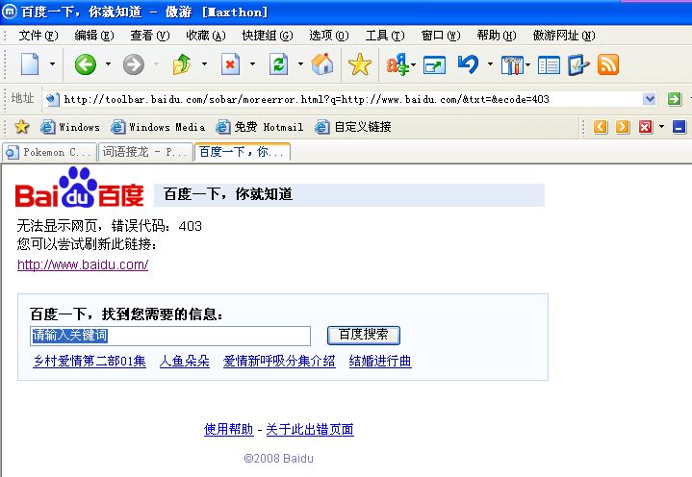Open Favorites with the star icon
This screenshot has width=692, height=477.
click(360, 64)
